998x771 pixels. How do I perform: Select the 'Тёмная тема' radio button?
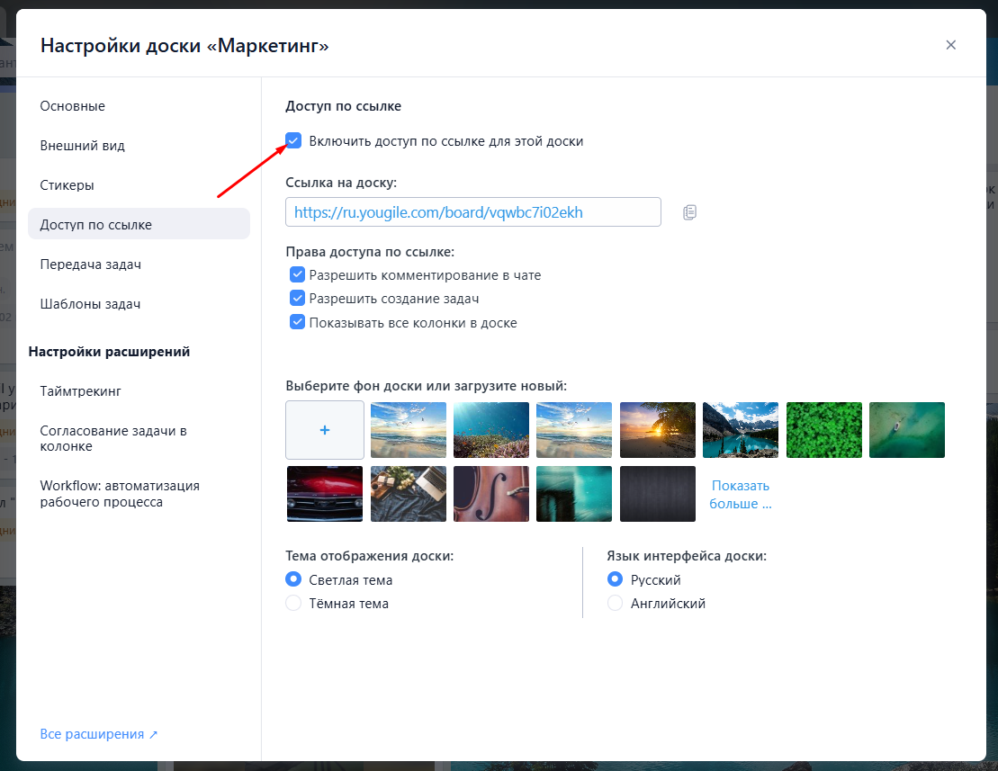pos(293,603)
